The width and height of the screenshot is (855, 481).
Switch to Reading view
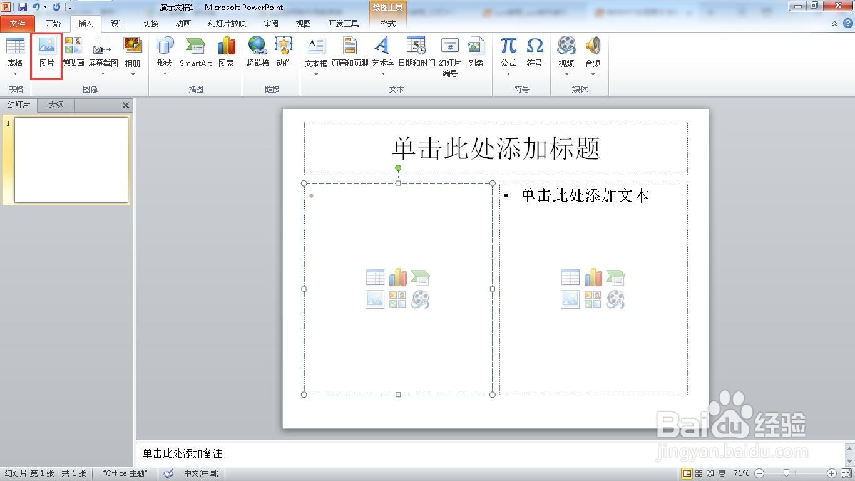[710, 473]
